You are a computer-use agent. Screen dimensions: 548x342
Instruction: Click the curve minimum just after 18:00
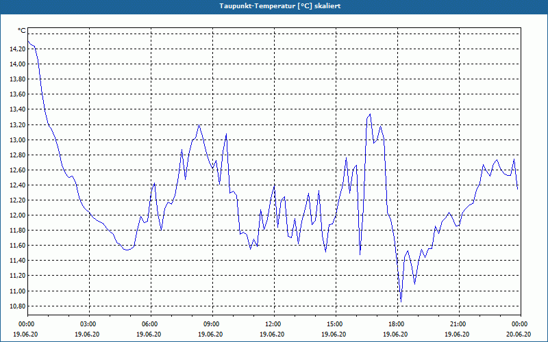point(401,302)
